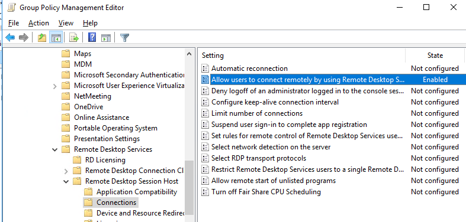The width and height of the screenshot is (466, 222).
Task: Open the Help menu
Action: coord(90,23)
